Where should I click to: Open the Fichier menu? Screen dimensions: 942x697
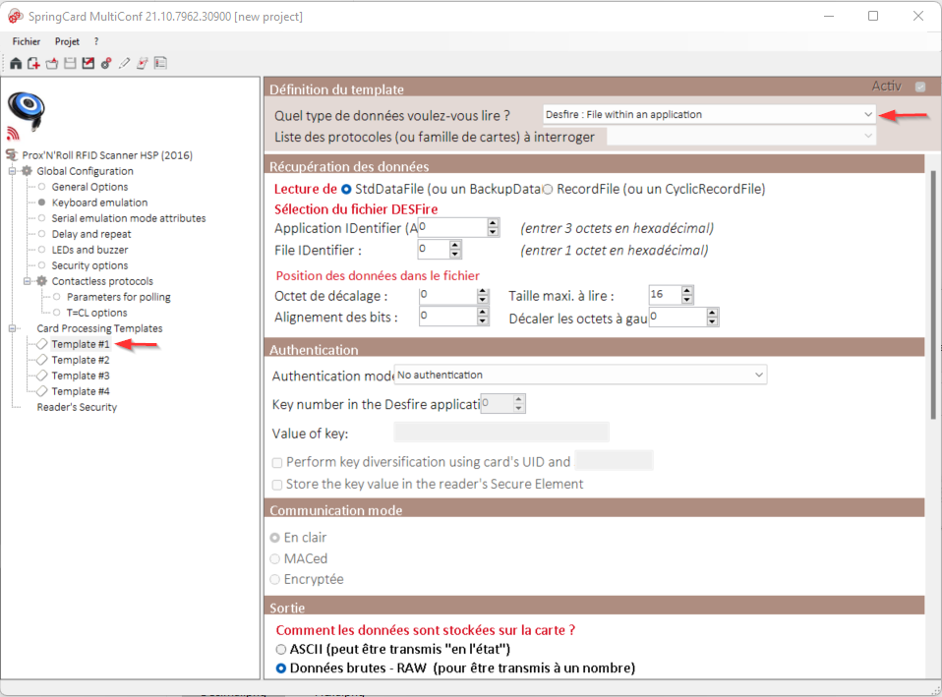click(27, 41)
